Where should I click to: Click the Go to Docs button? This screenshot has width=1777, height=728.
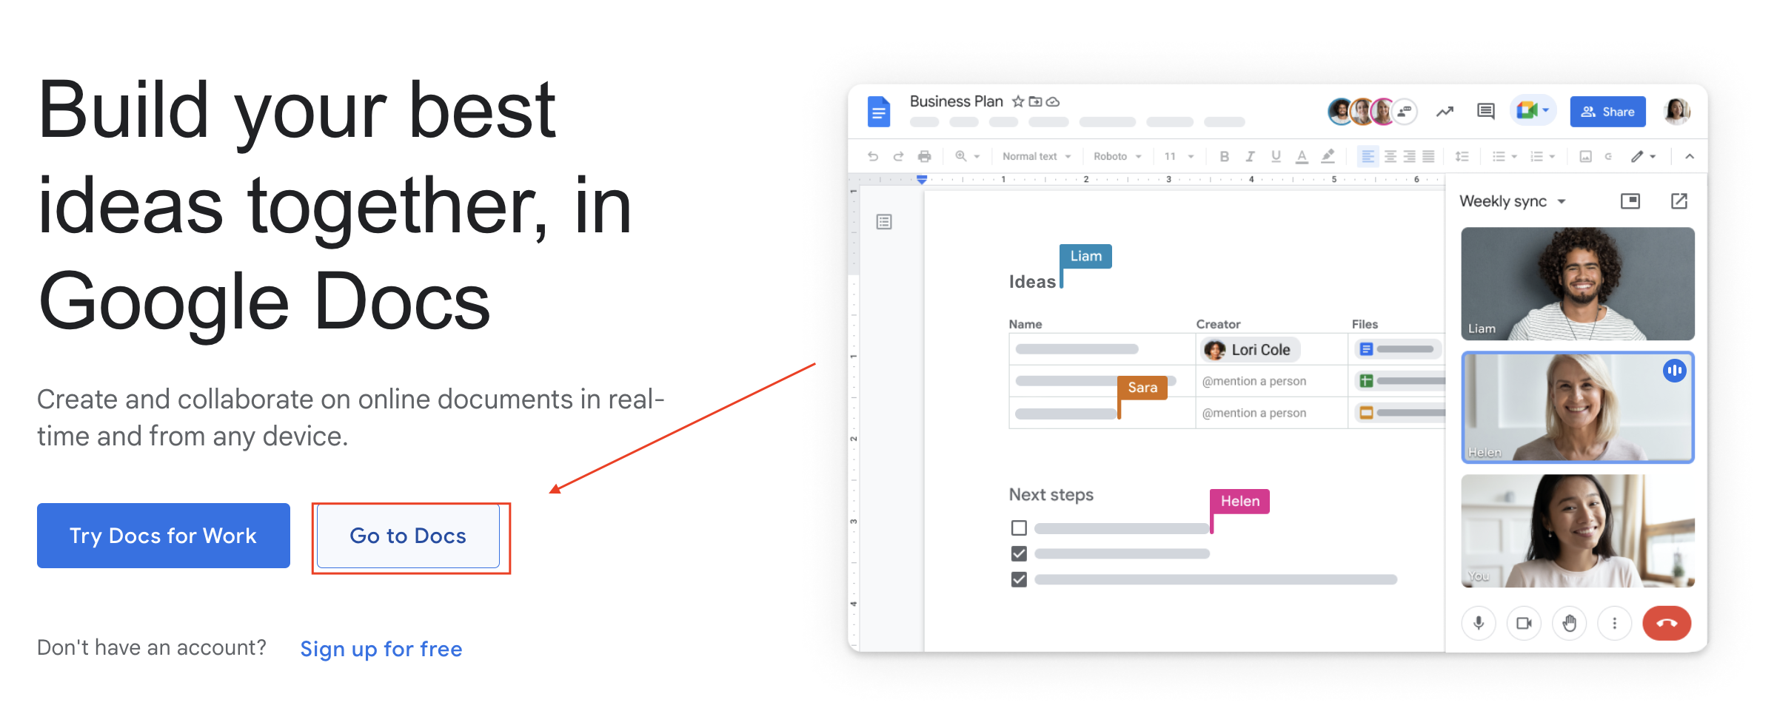click(408, 536)
